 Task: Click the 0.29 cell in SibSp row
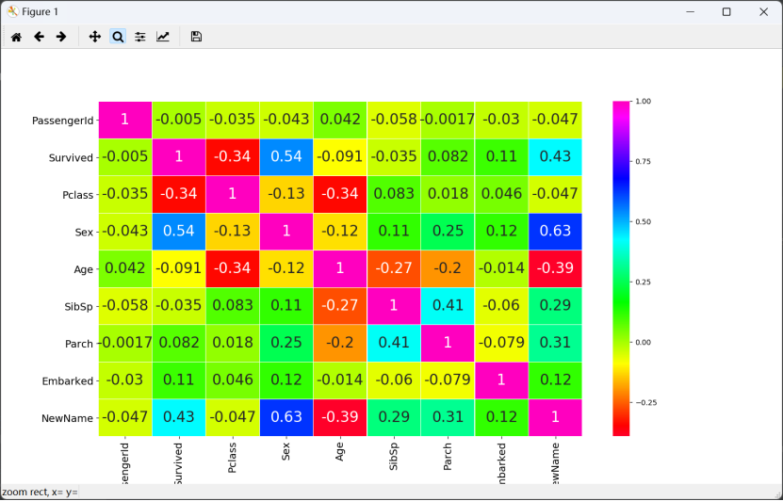[555, 306]
